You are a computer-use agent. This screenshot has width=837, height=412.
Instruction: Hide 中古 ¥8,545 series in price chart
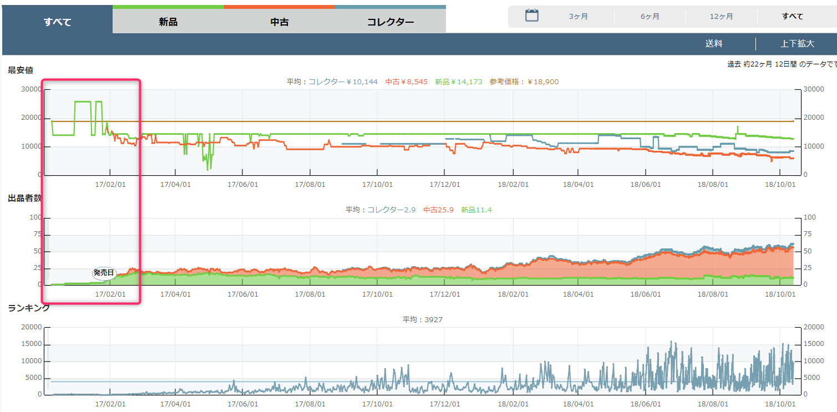[407, 82]
